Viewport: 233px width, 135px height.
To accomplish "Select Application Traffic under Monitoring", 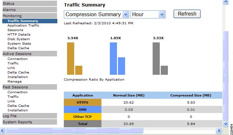I will (23, 25).
